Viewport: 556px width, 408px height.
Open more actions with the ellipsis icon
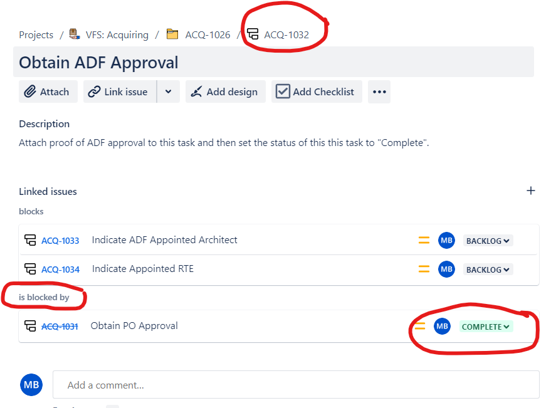379,92
